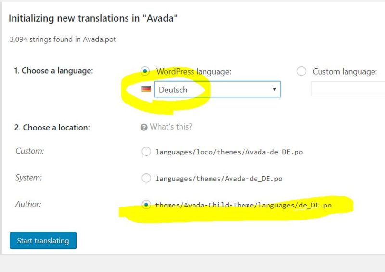Click the themes/Avada-Child-Theme/languages/de_DE.po path label
The height and width of the screenshot is (272, 385).
coord(243,205)
